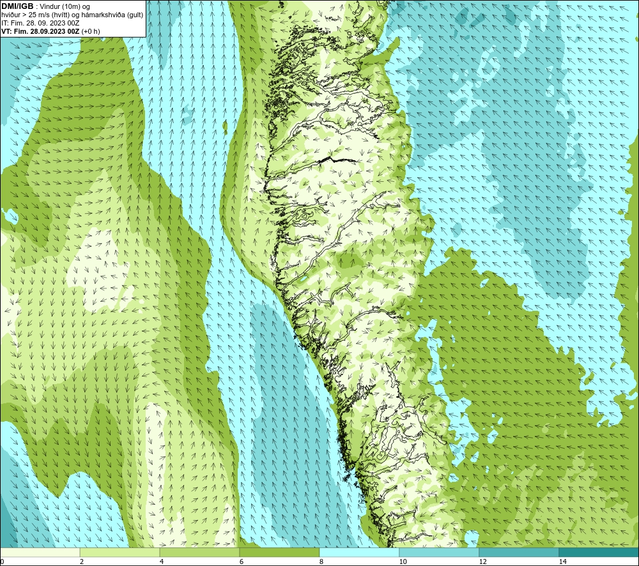Click the color scale label '0'
Screen dimensions: 639x566
click(x=2, y=562)
